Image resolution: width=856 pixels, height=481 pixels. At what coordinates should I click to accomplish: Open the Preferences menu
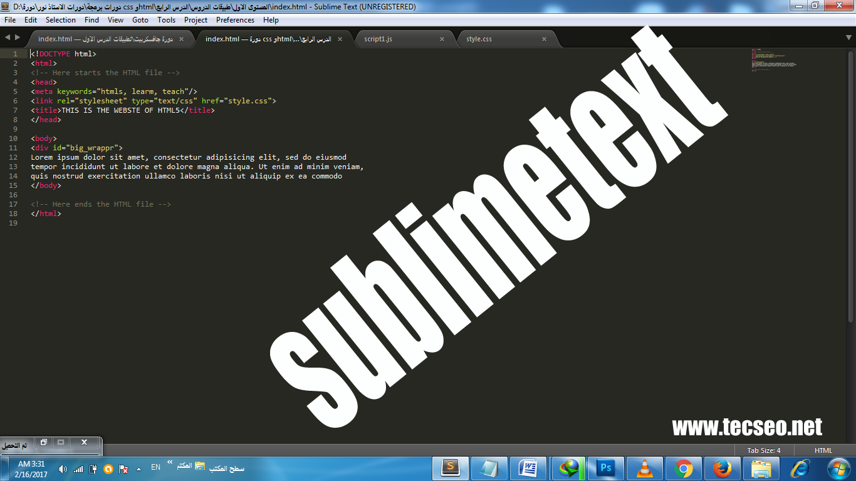tap(236, 20)
